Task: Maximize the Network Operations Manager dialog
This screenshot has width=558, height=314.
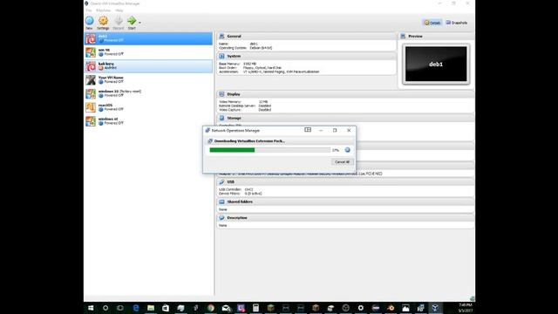Action: pyautogui.click(x=335, y=130)
